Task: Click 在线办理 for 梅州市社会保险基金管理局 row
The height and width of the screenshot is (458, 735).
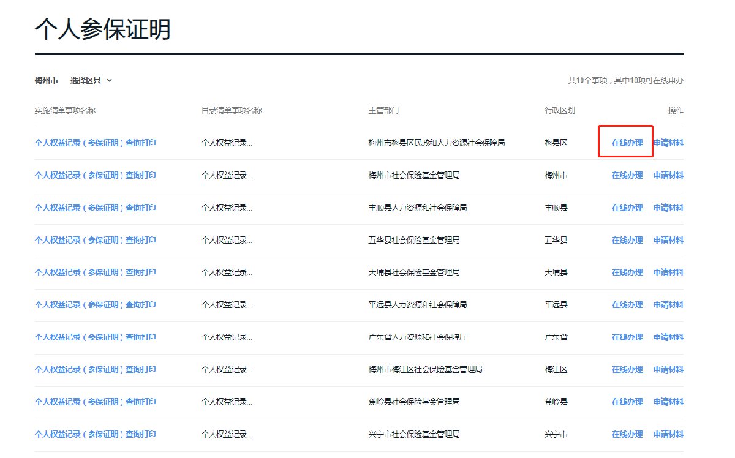Action: click(x=627, y=175)
